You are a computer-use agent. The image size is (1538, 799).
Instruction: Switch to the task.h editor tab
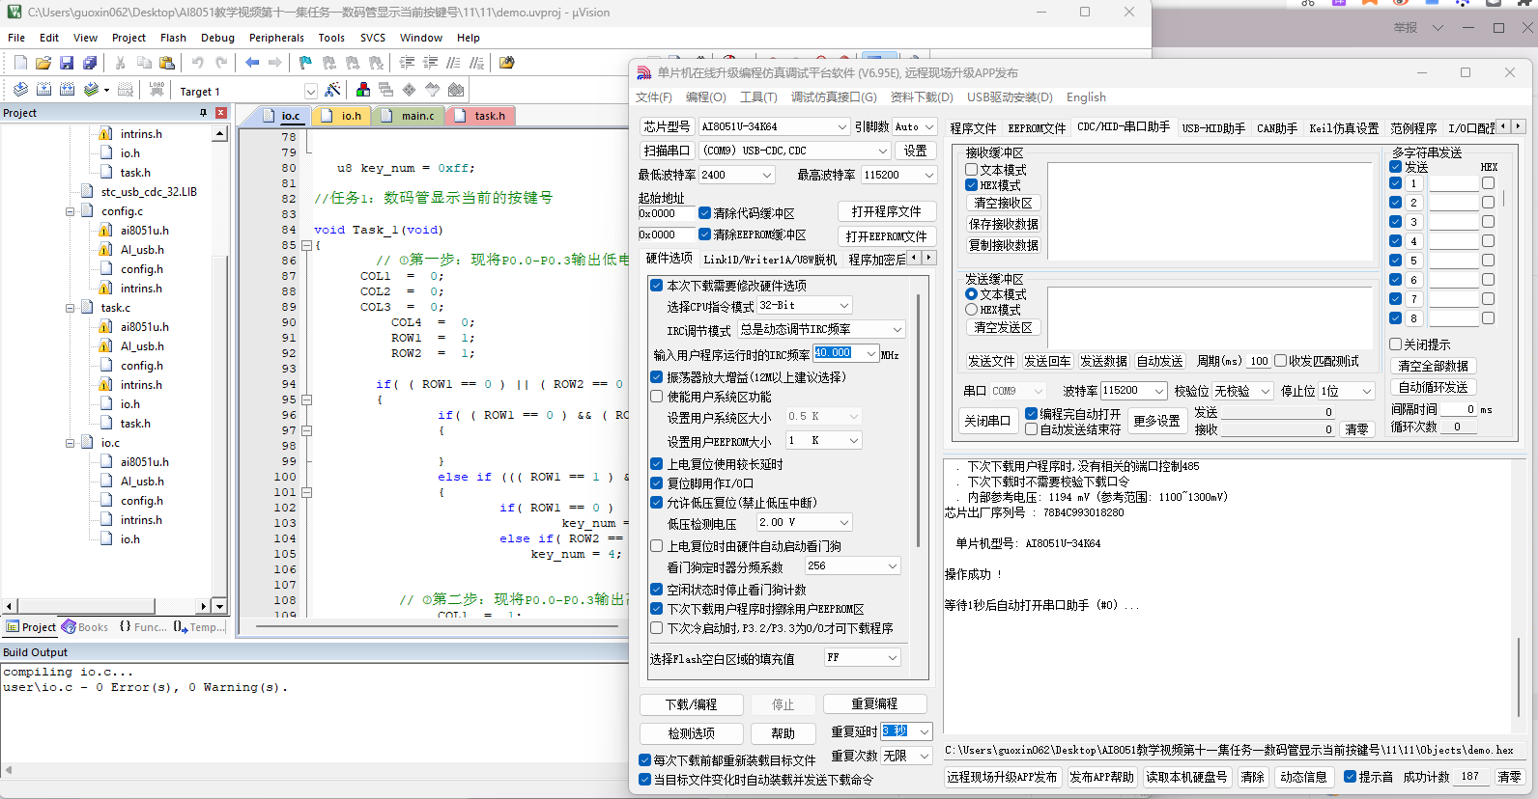[x=489, y=116]
